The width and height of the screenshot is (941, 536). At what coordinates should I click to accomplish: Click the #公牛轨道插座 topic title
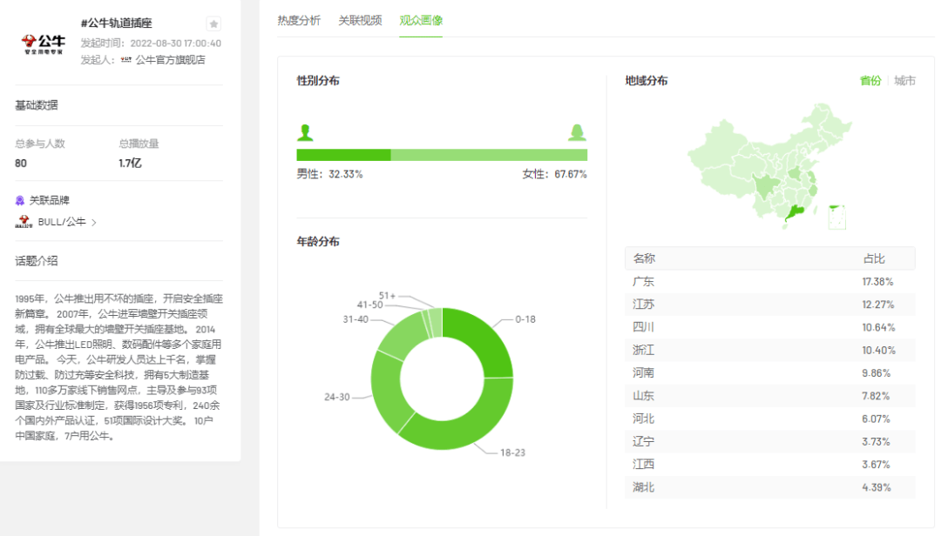click(117, 23)
